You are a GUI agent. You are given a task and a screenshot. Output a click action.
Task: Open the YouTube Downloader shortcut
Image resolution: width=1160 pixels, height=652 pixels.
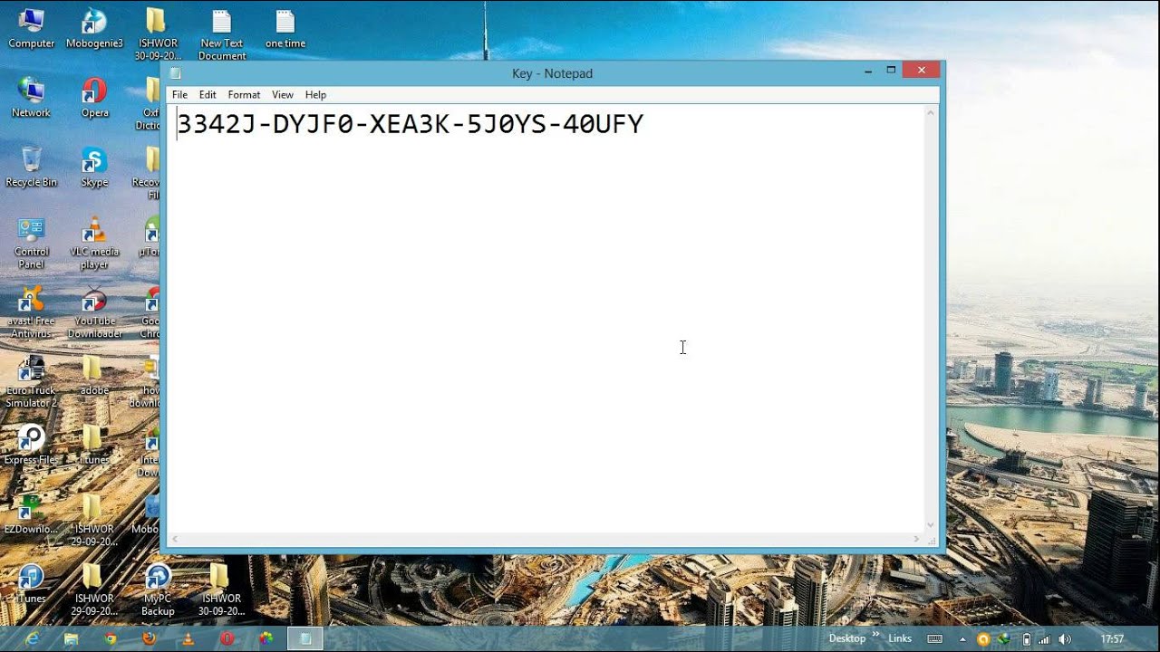[x=94, y=312]
